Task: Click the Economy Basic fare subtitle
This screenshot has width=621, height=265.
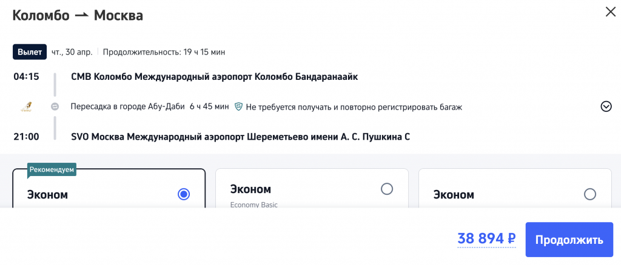Action: pyautogui.click(x=253, y=204)
